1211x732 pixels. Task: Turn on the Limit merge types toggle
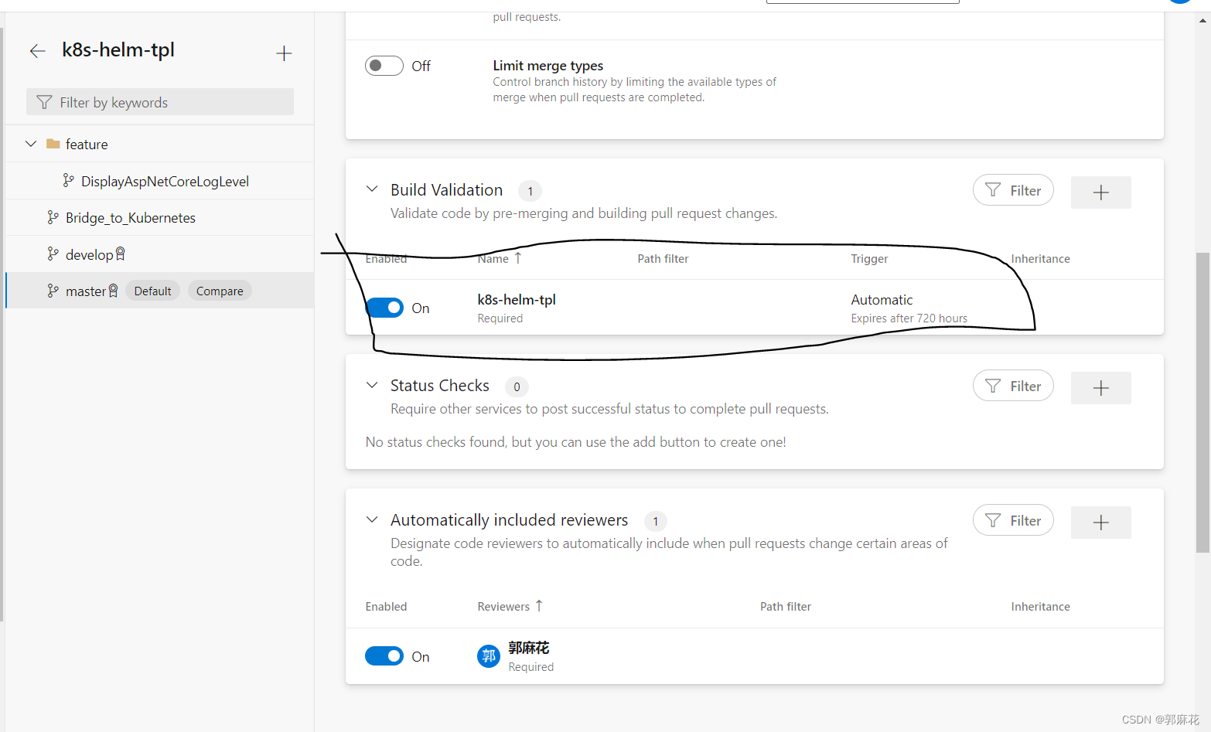(x=384, y=66)
